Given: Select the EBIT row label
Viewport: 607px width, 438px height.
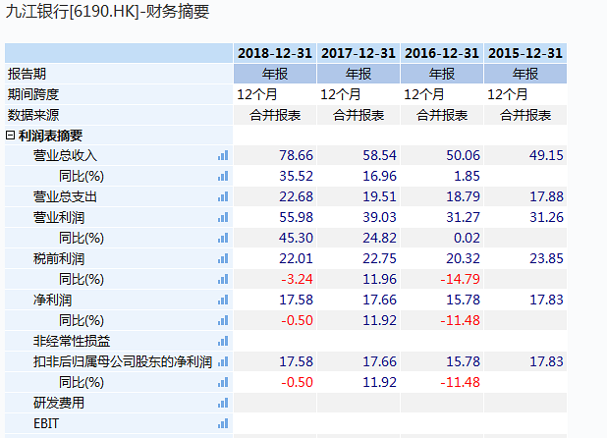Looking at the screenshot, I should click(46, 423).
